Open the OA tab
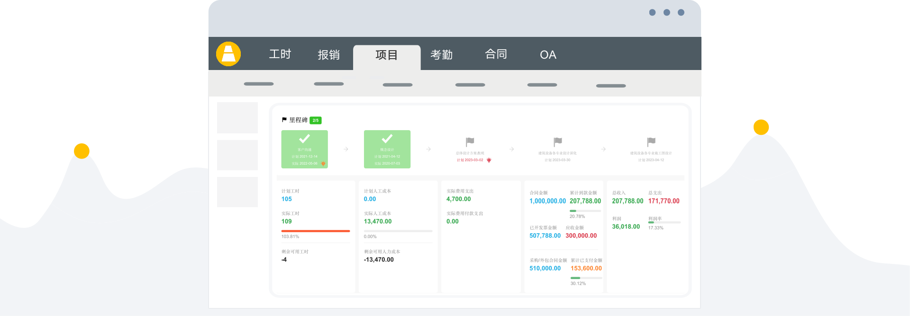The width and height of the screenshot is (910, 316). (548, 55)
